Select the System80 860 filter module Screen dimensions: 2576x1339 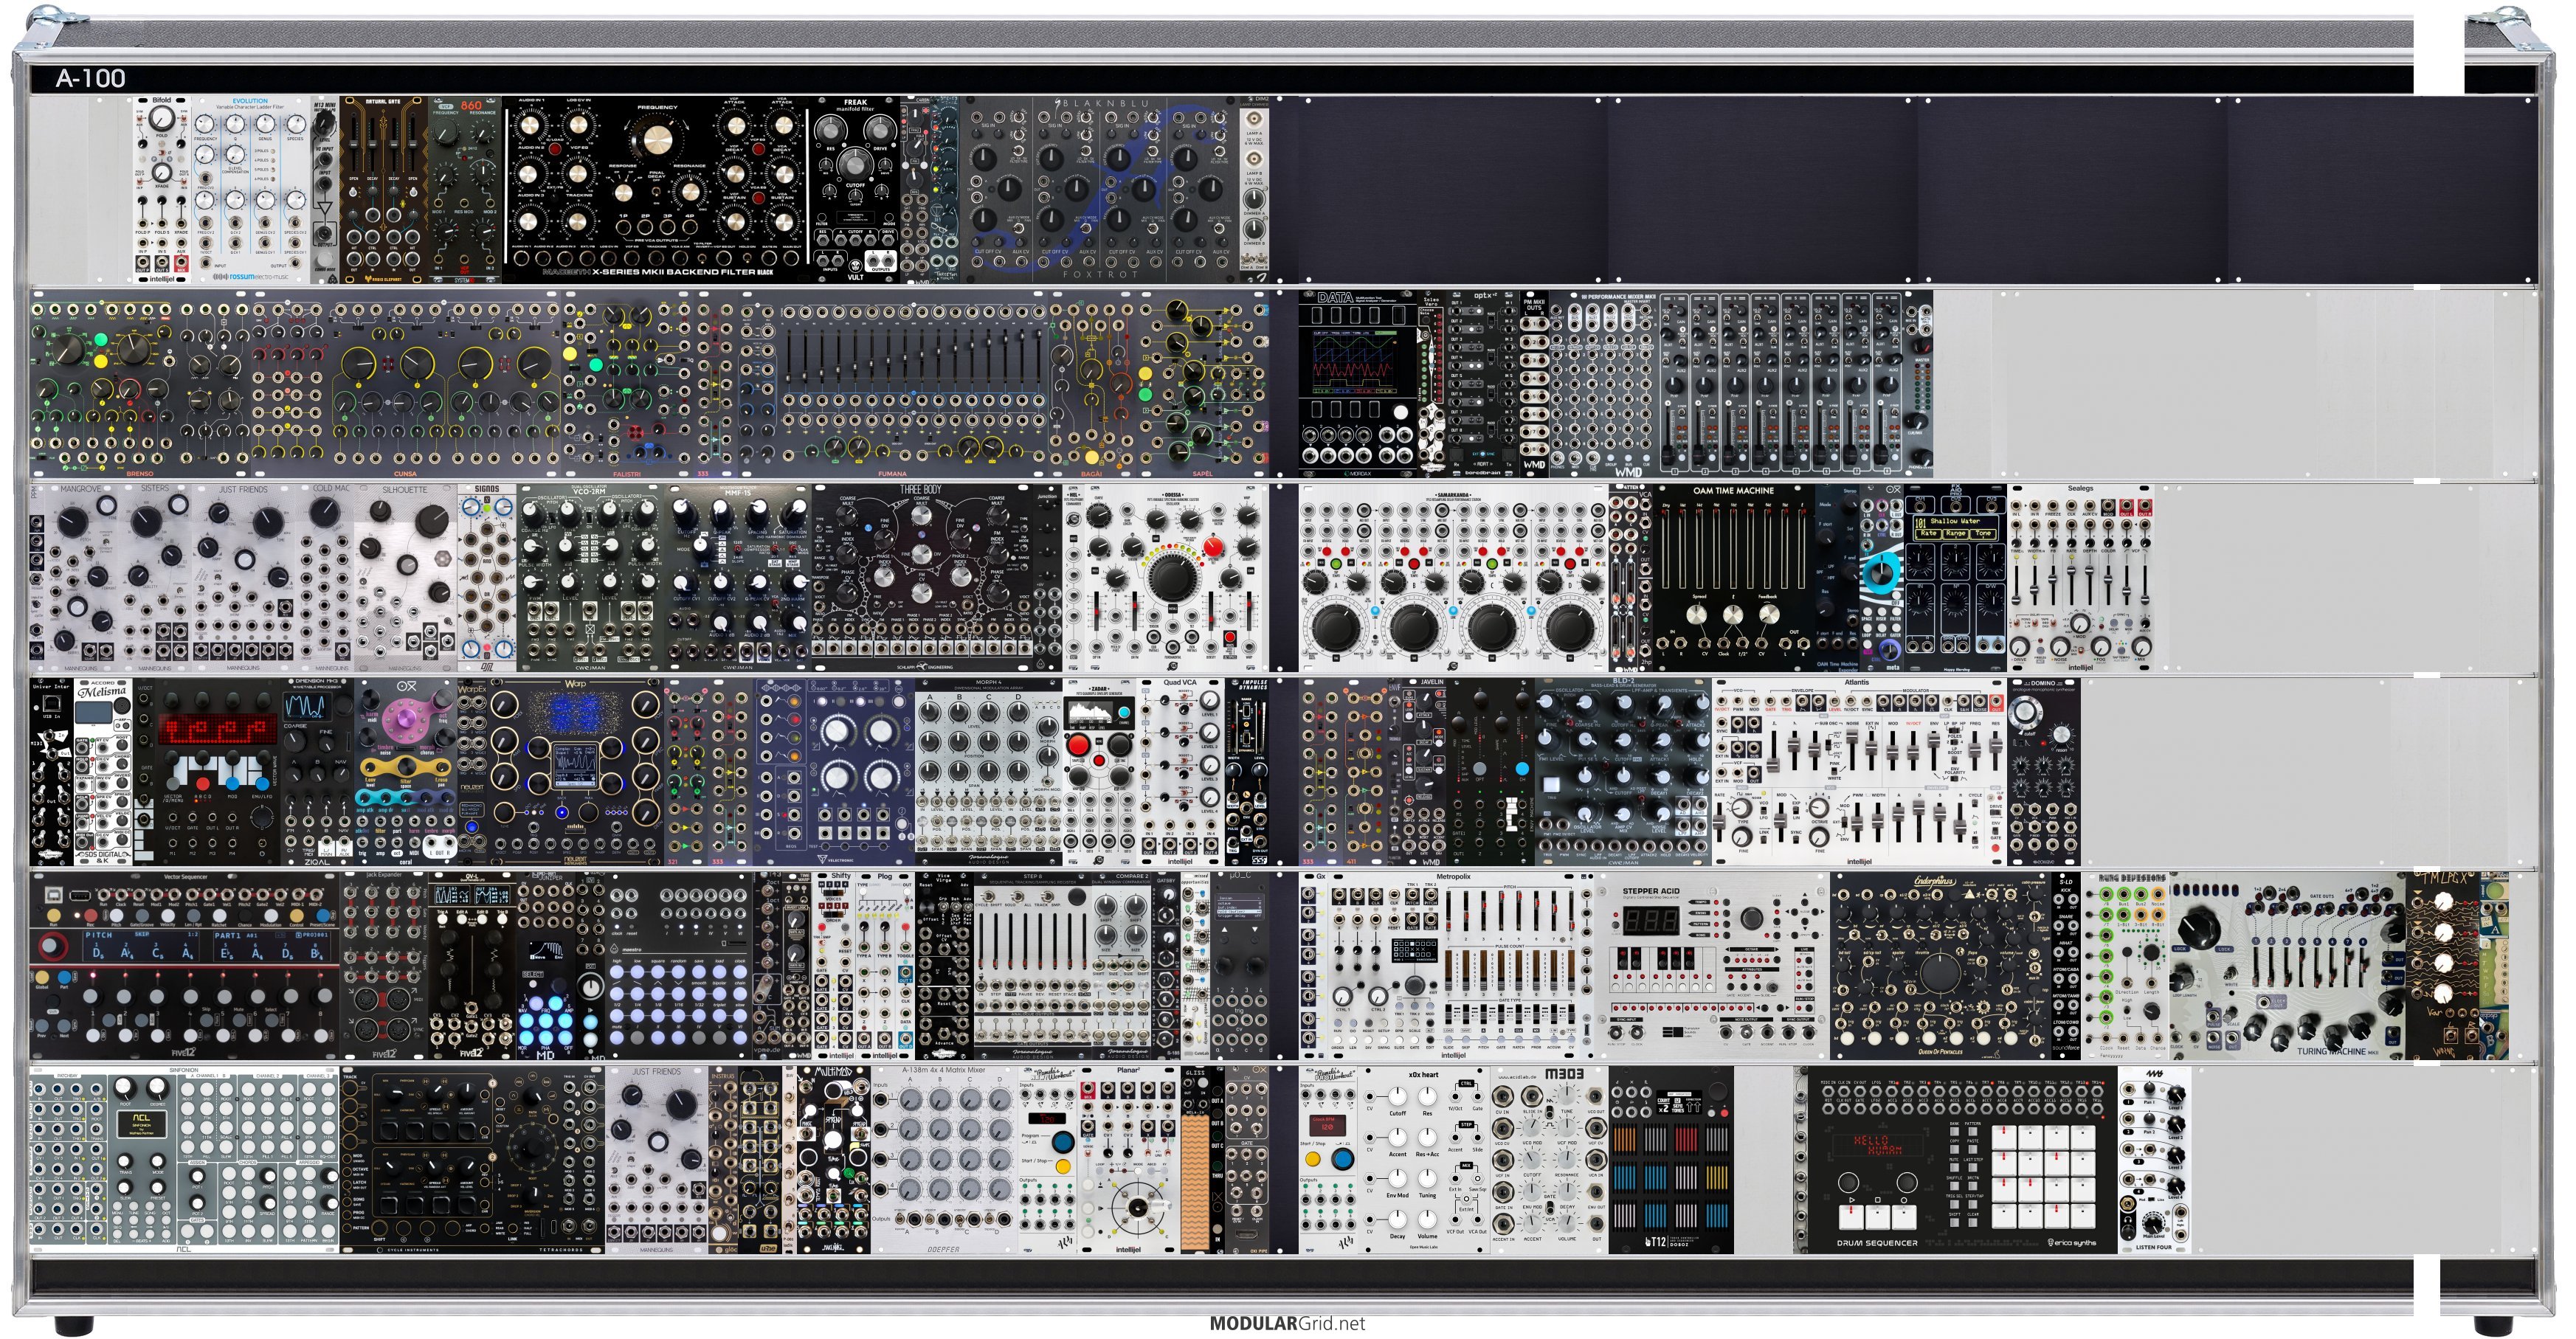466,190
